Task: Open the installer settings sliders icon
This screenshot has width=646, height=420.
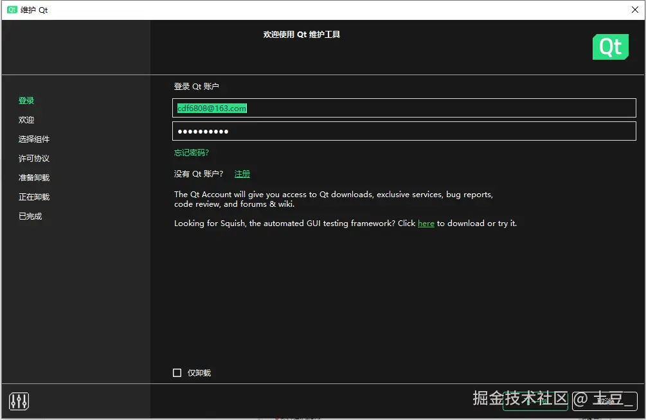Action: pos(19,401)
